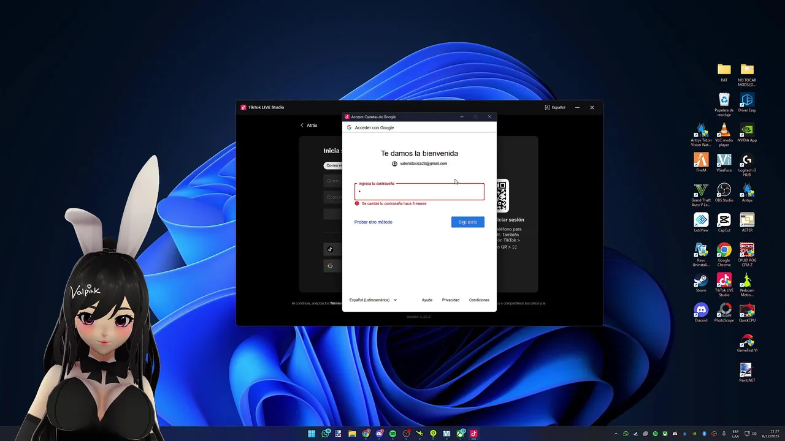Open the Condiciones link
This screenshot has width=785, height=441.
click(x=479, y=300)
